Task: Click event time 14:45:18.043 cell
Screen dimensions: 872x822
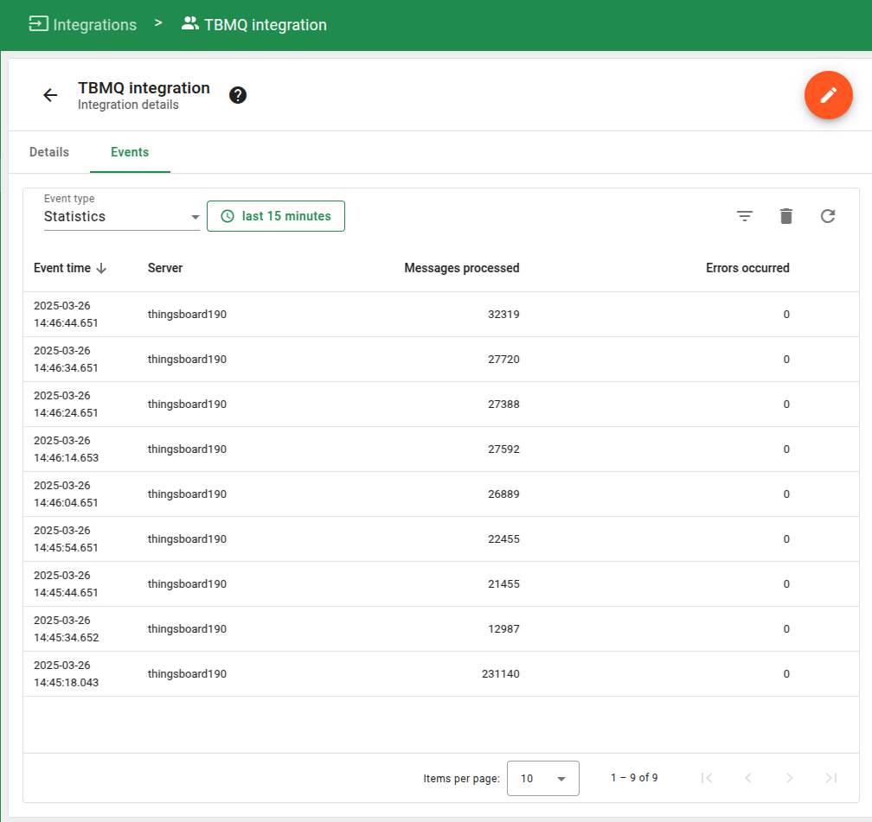Action: (x=66, y=674)
